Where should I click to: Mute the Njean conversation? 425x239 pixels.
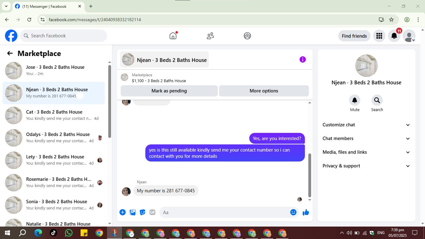pos(355,100)
